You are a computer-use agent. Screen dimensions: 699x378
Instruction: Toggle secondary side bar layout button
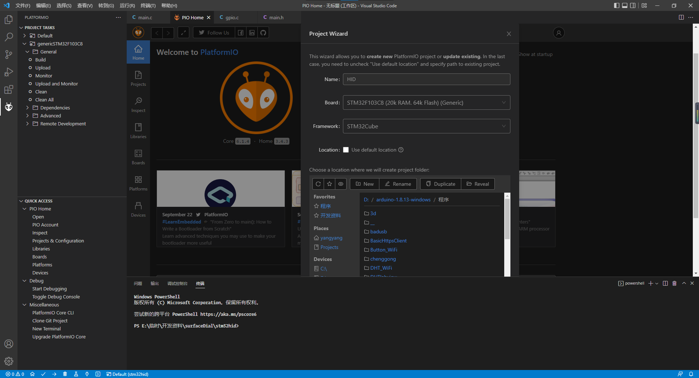[633, 5]
